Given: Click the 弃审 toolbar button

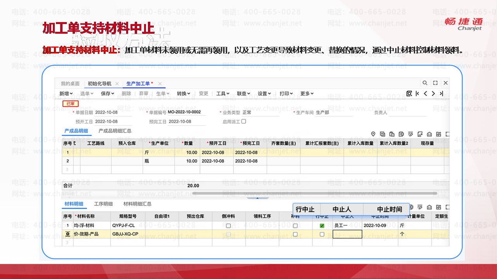Looking at the screenshot, I should (144, 93).
